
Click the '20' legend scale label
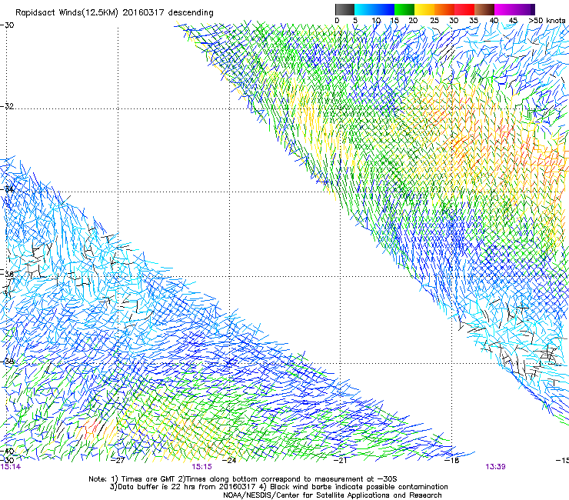tap(413, 20)
